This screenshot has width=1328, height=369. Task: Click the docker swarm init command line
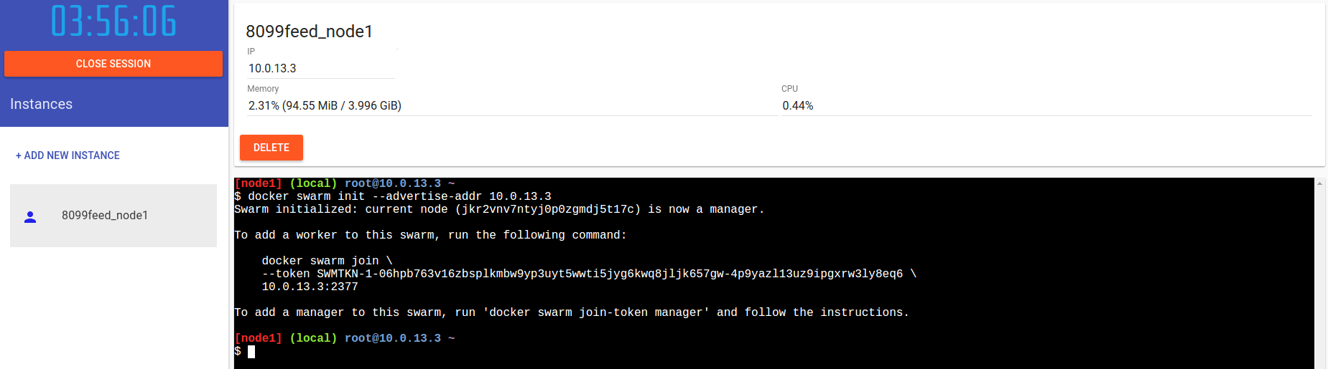click(x=393, y=196)
